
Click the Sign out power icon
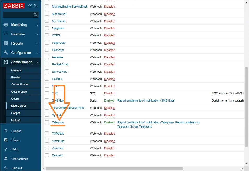click(6, 168)
